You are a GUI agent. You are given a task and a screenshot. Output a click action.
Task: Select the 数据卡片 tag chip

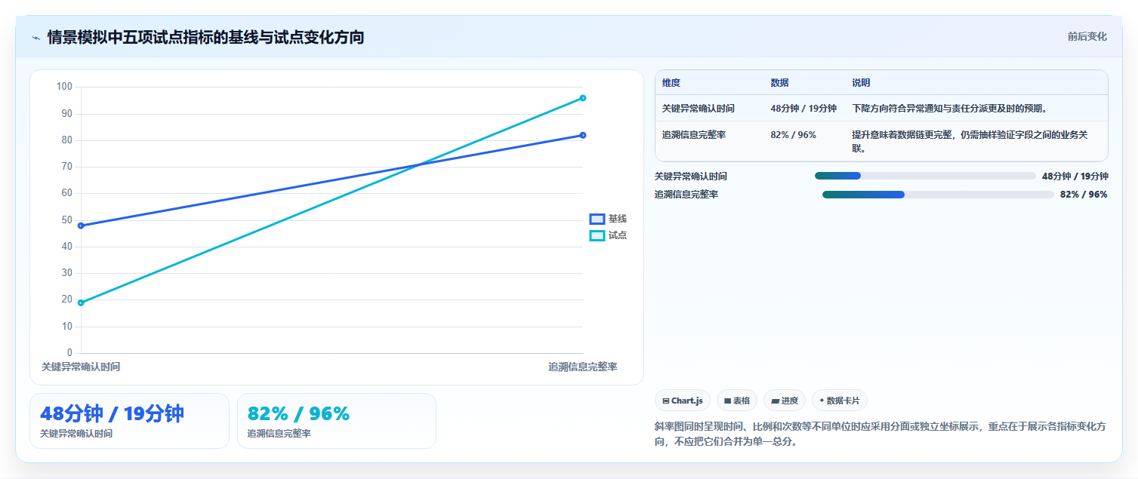point(840,401)
